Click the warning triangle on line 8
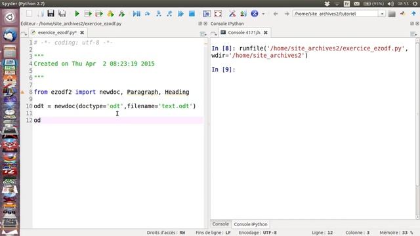The width and height of the screenshot is (420, 236). click(22, 92)
